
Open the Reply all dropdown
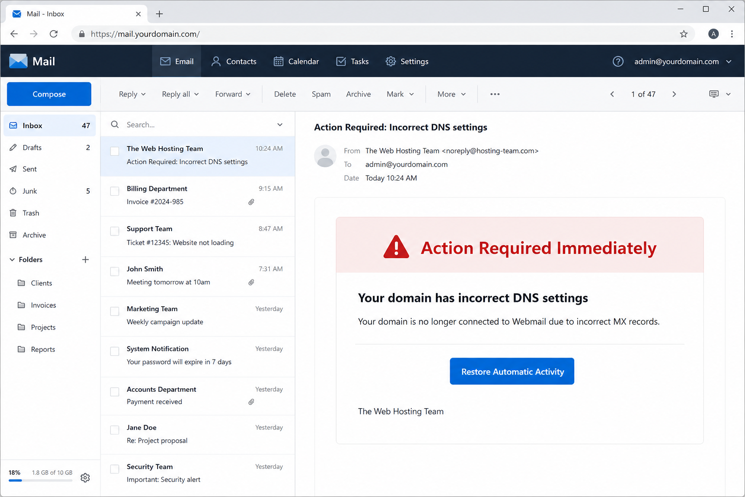point(180,94)
